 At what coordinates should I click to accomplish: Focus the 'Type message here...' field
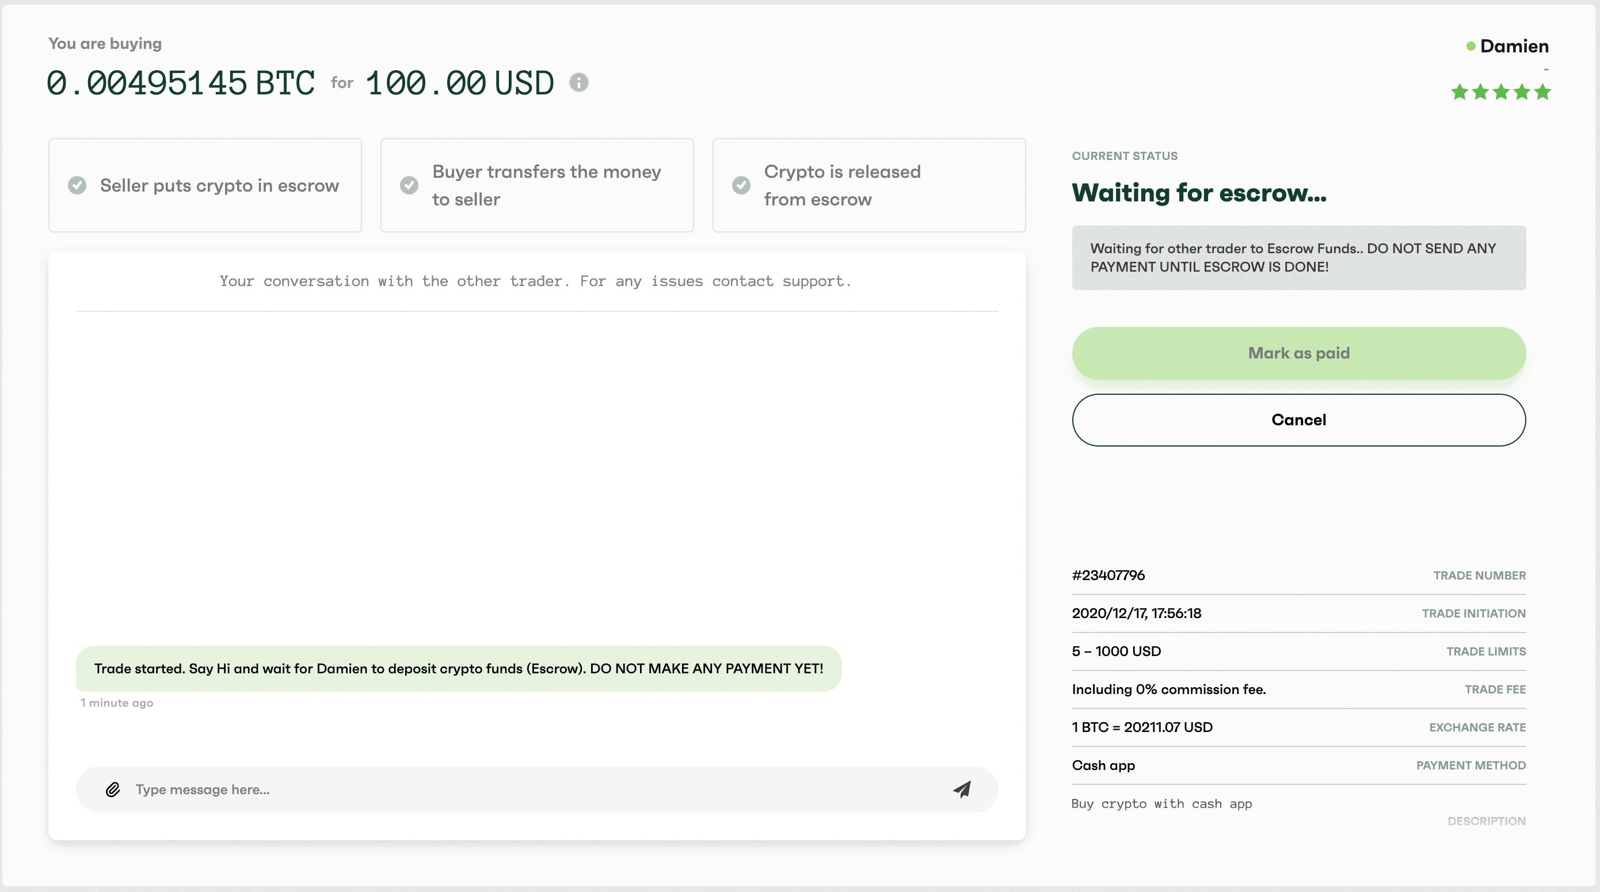(534, 790)
